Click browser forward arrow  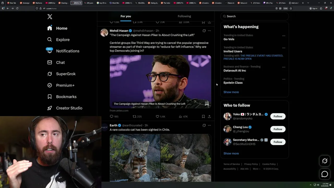pos(12,8)
